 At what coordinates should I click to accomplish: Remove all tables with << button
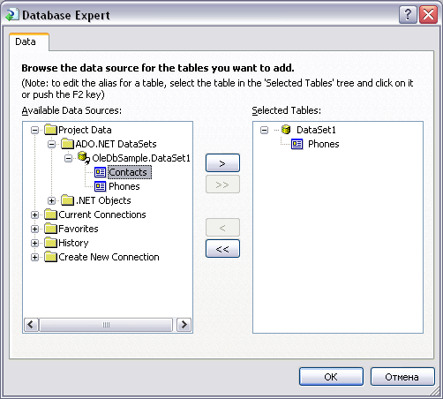click(222, 249)
